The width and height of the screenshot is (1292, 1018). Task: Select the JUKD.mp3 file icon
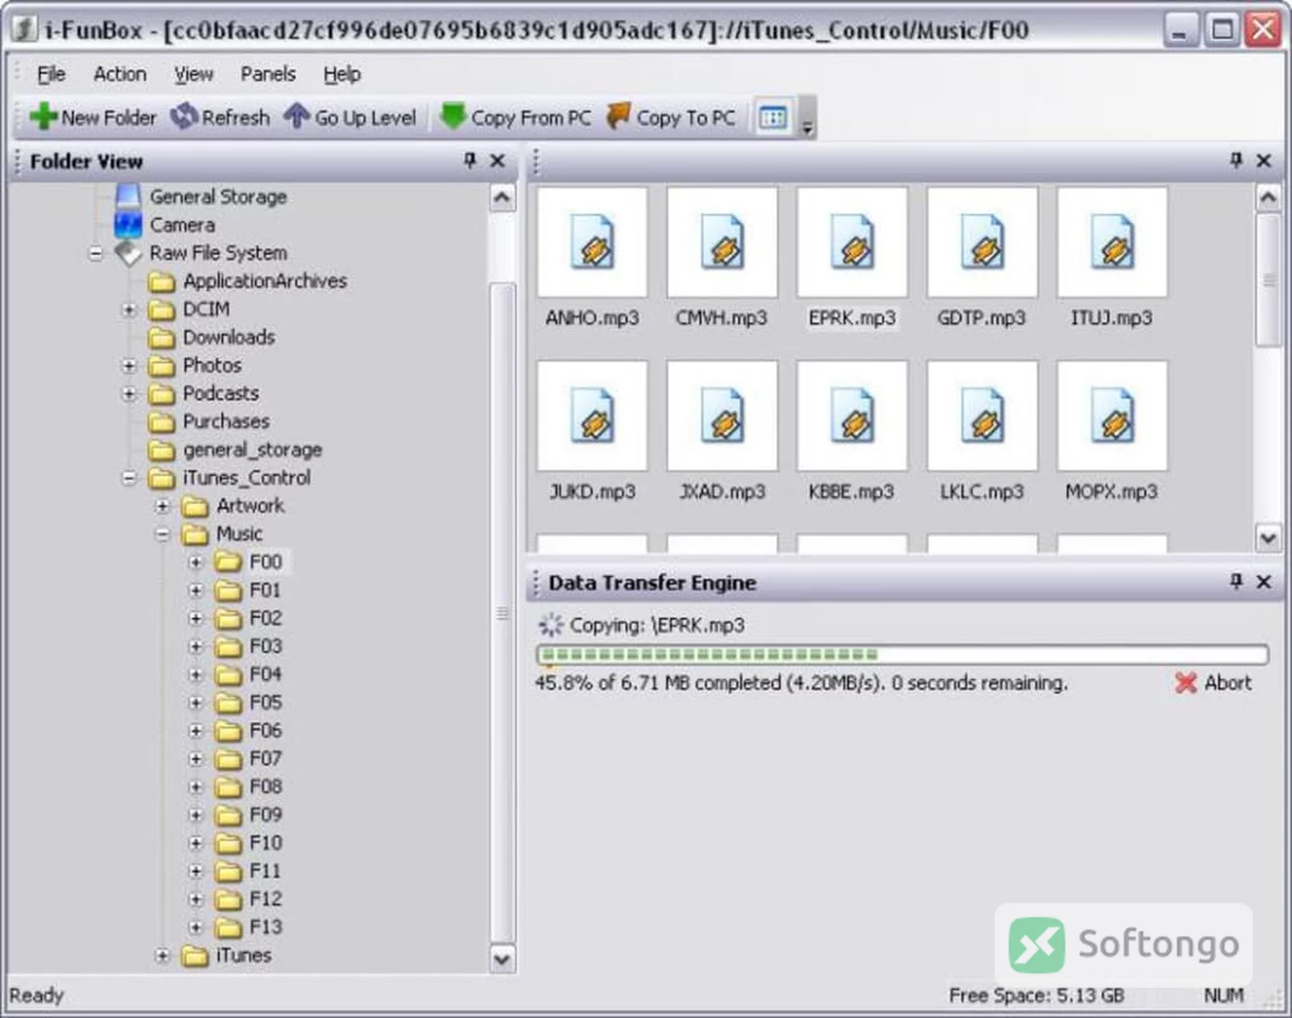(592, 416)
